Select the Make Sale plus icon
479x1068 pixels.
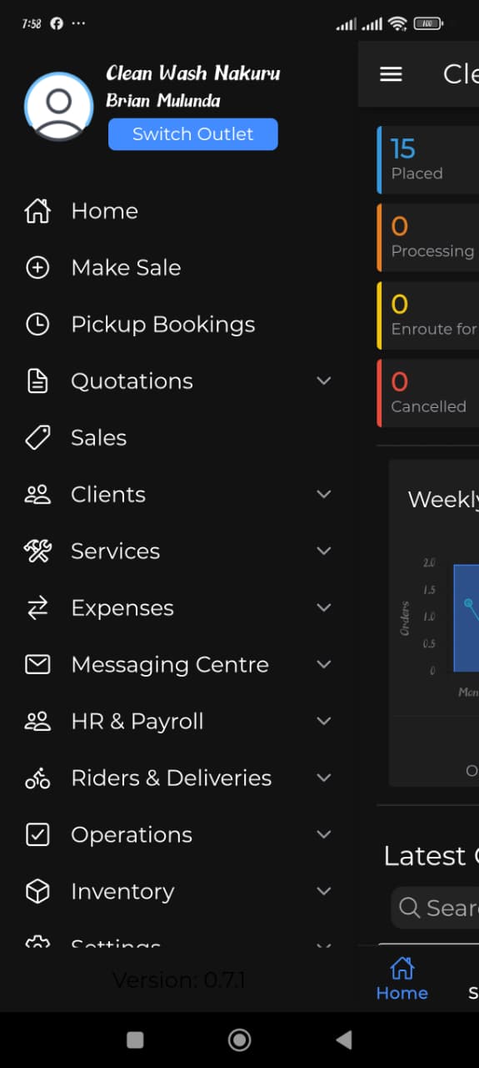[x=37, y=268]
